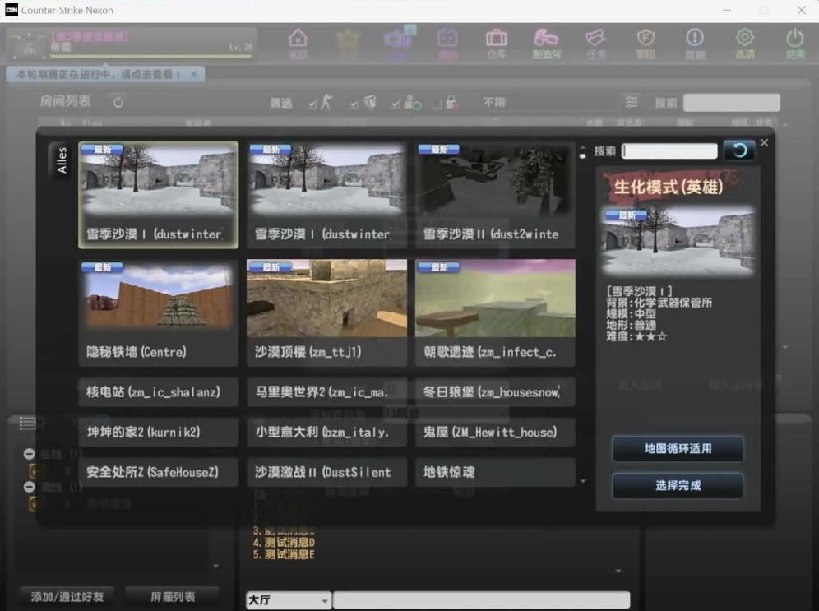
Task: Open the 选项 settings gear icon
Action: point(743,43)
